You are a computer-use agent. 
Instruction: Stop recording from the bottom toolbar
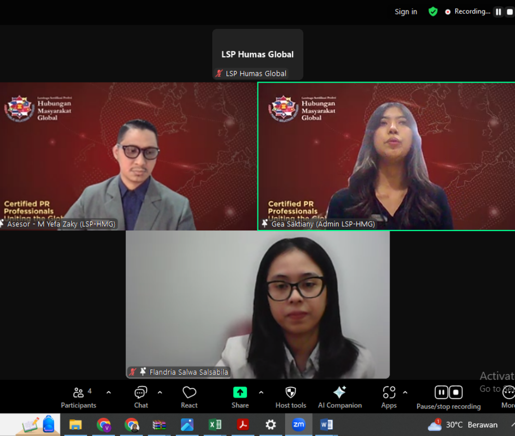coord(456,392)
